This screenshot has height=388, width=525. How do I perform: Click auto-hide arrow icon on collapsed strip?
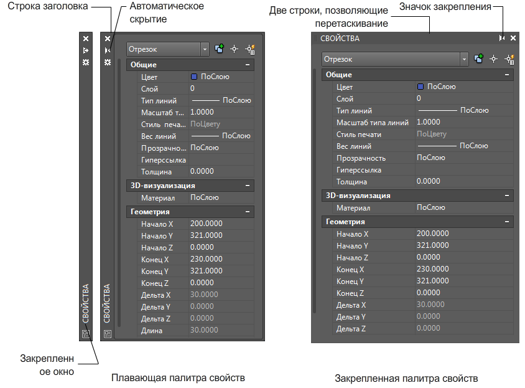click(x=86, y=50)
